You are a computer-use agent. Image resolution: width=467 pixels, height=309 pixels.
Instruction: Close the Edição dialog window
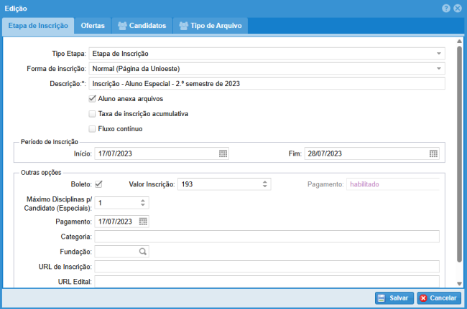[x=457, y=8]
